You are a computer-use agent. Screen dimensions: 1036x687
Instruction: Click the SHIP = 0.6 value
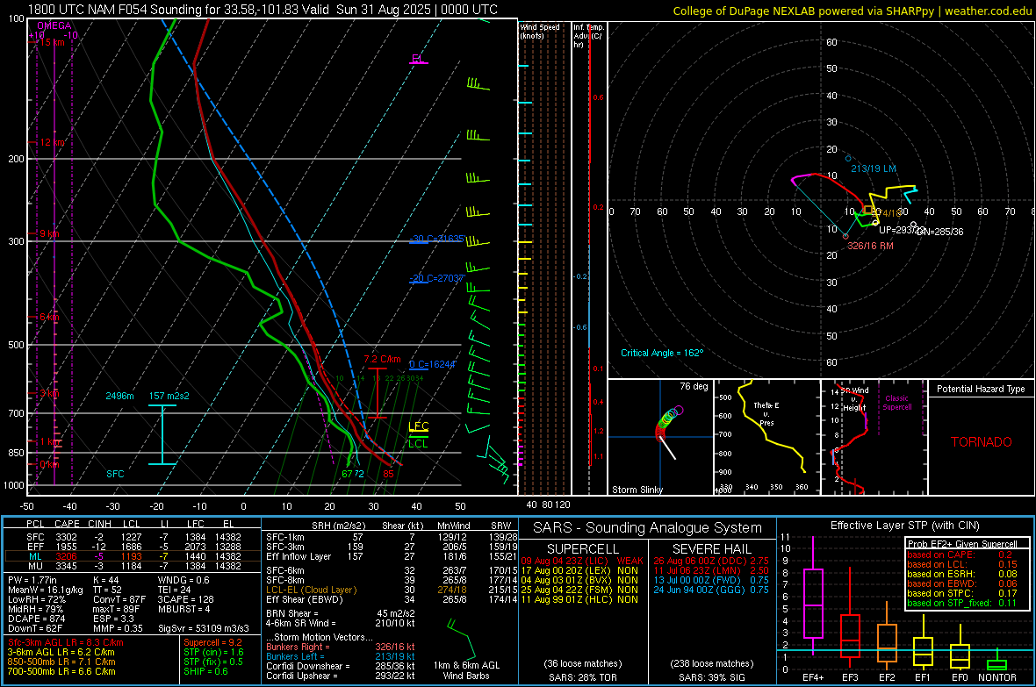205,671
